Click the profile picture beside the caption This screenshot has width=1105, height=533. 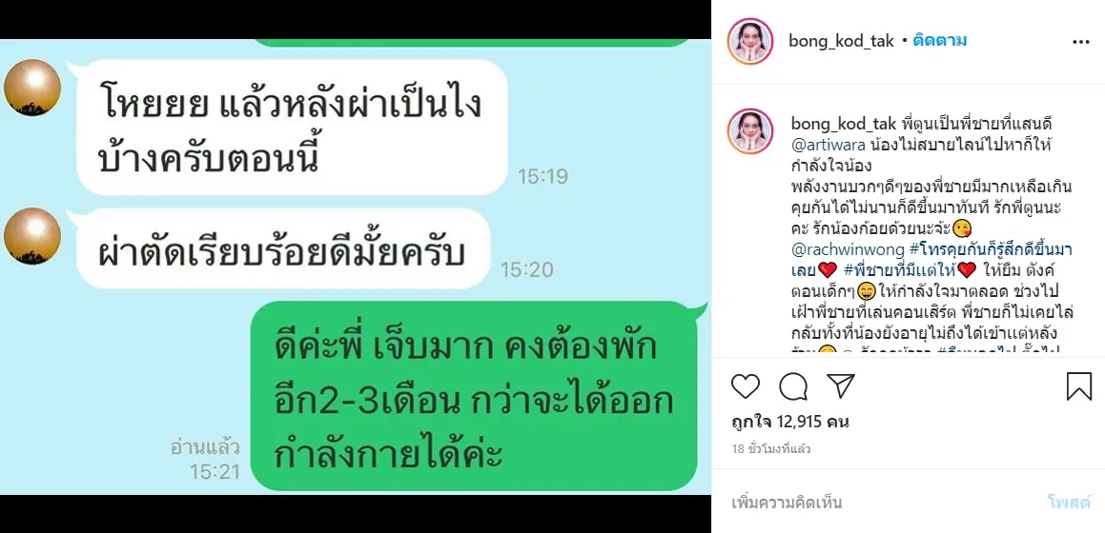(x=750, y=130)
